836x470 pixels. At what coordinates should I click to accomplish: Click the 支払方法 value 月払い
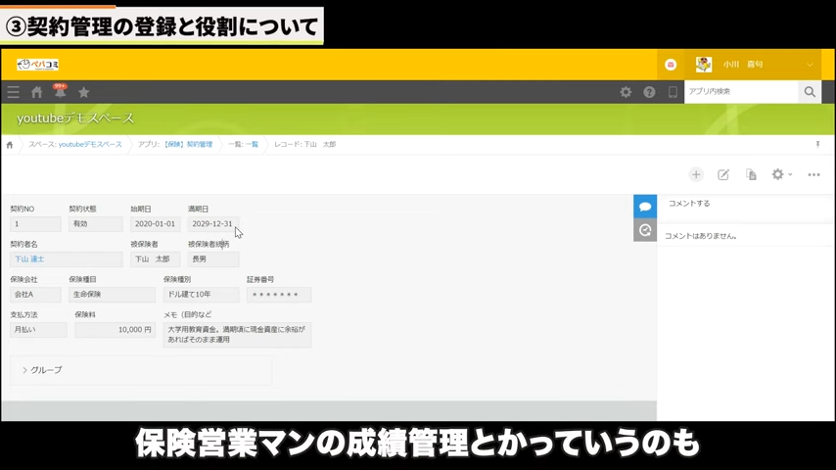click(38, 330)
